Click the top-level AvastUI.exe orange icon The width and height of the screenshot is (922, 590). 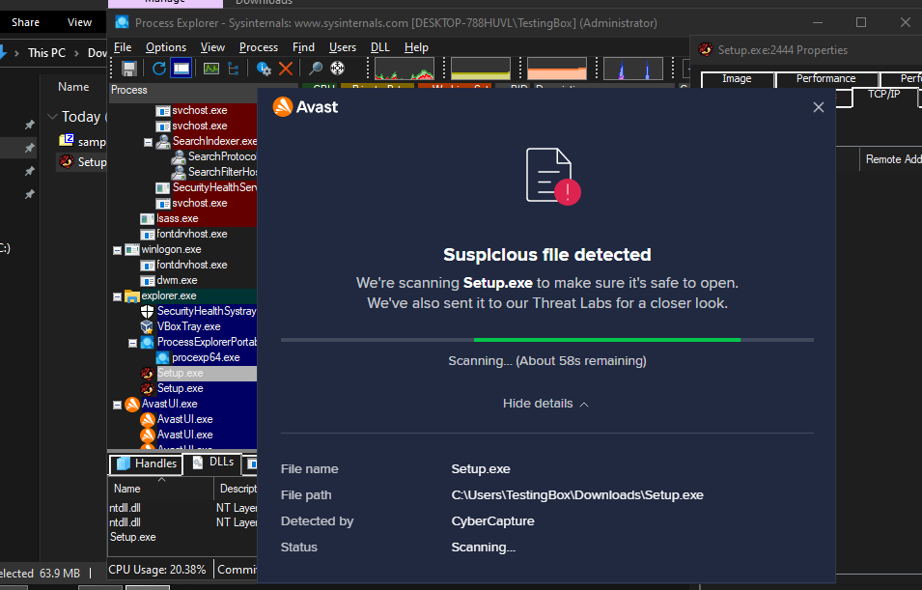132,405
